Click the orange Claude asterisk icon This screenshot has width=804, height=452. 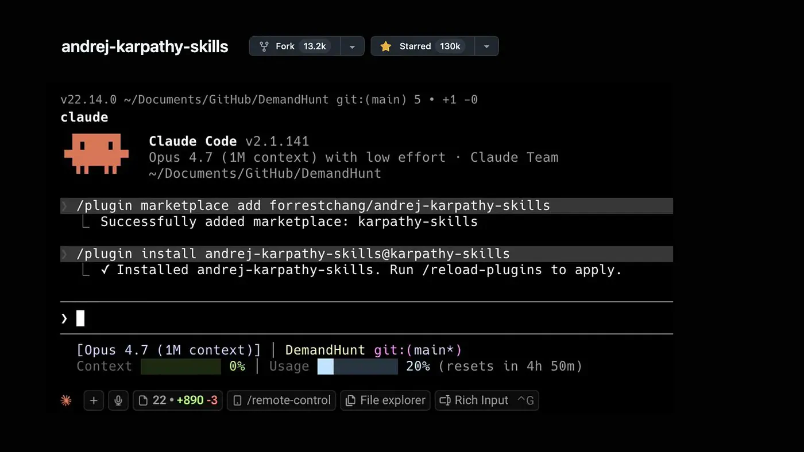[x=66, y=400]
